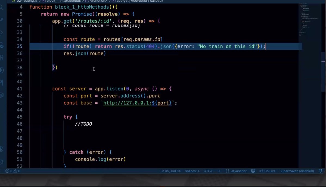Click the catch (error) keyword line 50
Screen dimensions: 326x187
coord(88,152)
